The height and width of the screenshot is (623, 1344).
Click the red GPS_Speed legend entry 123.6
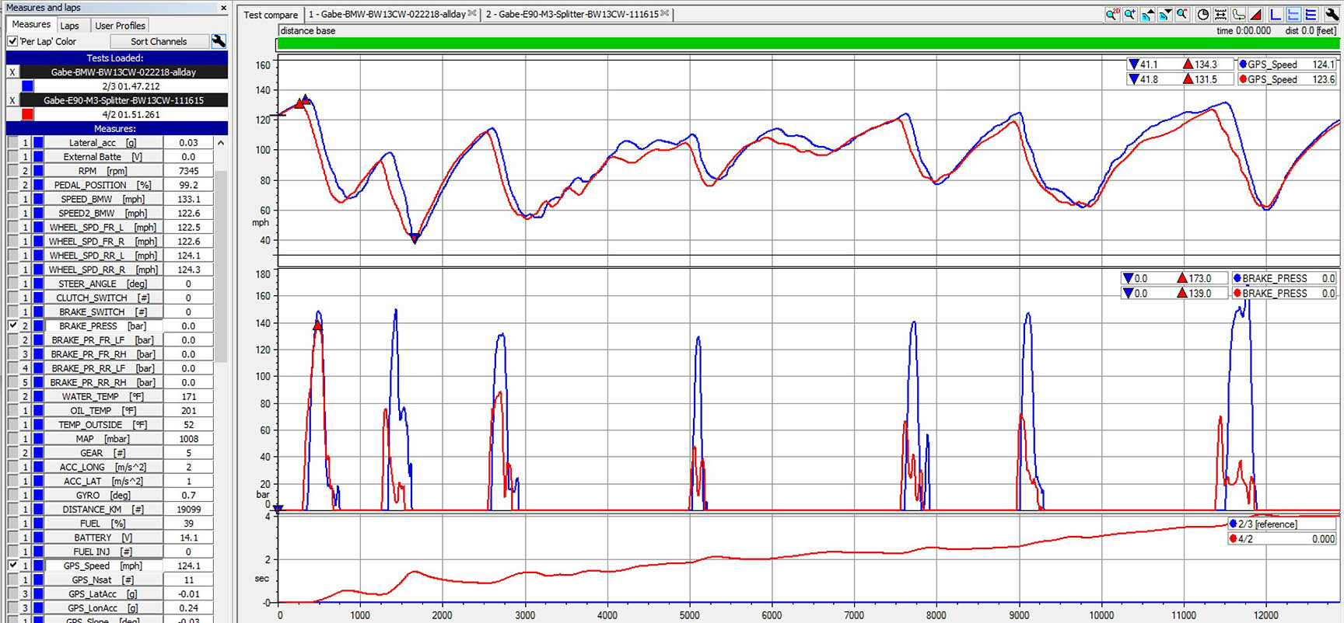[x=1287, y=79]
